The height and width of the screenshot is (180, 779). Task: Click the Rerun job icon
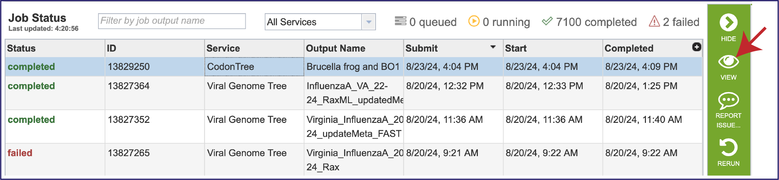tap(728, 148)
